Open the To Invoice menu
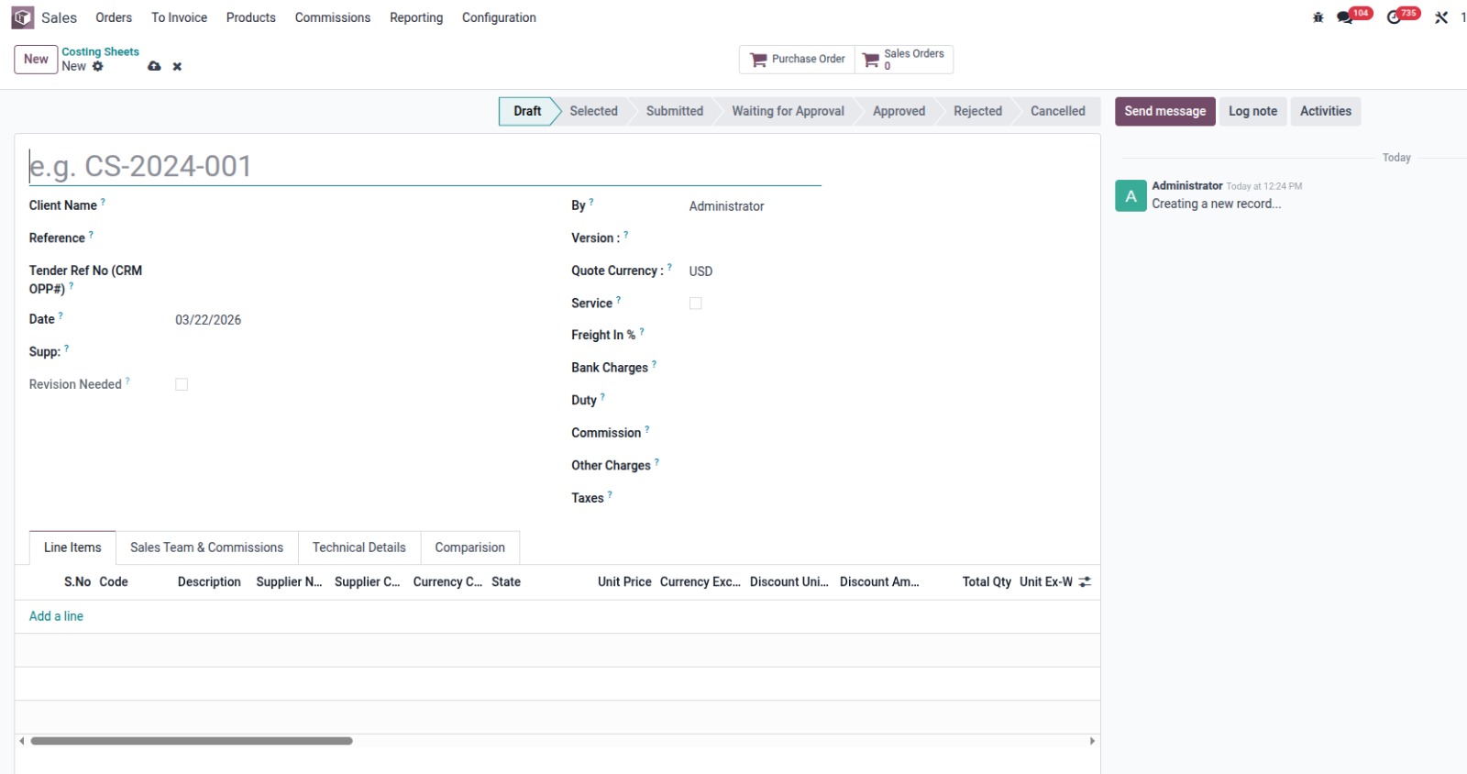 (179, 17)
